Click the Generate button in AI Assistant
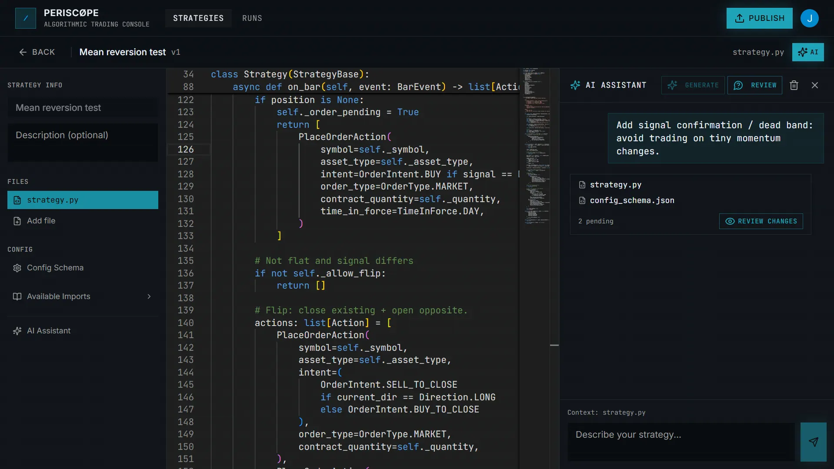The width and height of the screenshot is (834, 469). [x=693, y=85]
